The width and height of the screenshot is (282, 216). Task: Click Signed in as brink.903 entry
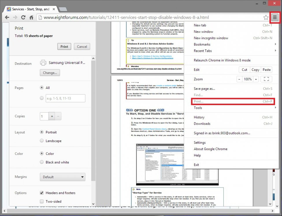(231, 133)
